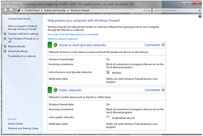Click shield icon beside Advanced settings
Viewport: 203px width, 136px height.
[5, 51]
